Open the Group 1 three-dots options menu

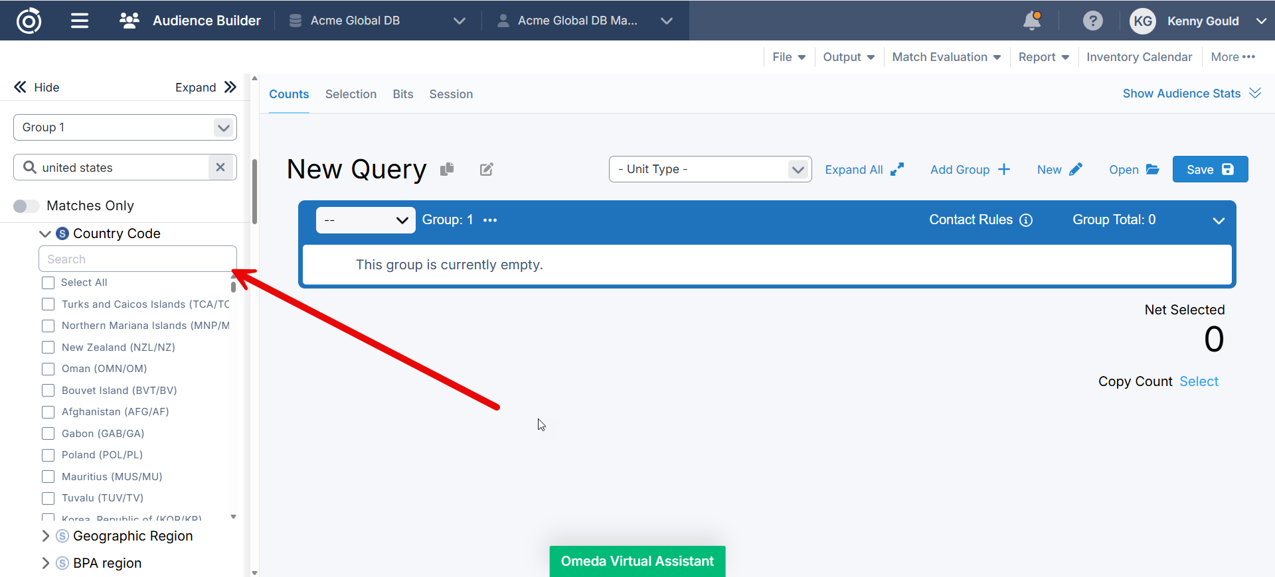(490, 220)
